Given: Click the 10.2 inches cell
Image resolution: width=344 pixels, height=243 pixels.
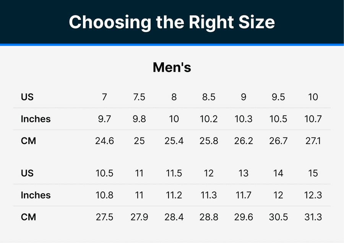Looking at the screenshot, I should click(x=209, y=119).
